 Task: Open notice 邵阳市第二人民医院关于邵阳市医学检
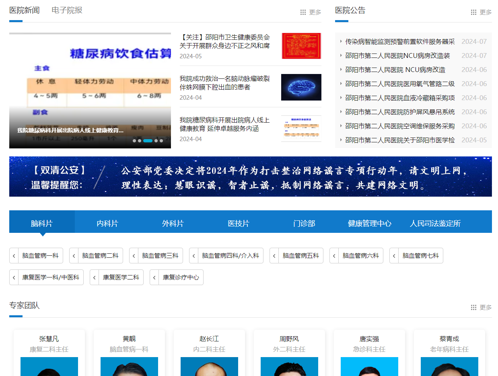click(x=400, y=140)
